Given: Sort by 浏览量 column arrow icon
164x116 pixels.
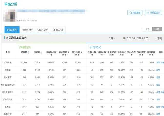Looking at the screenshot, I should tap(41, 53).
